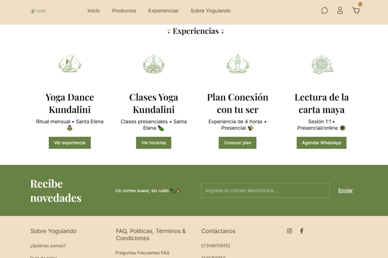The image size is (388, 258).
Task: Visit the Facebook page icon
Action: pyautogui.click(x=302, y=231)
